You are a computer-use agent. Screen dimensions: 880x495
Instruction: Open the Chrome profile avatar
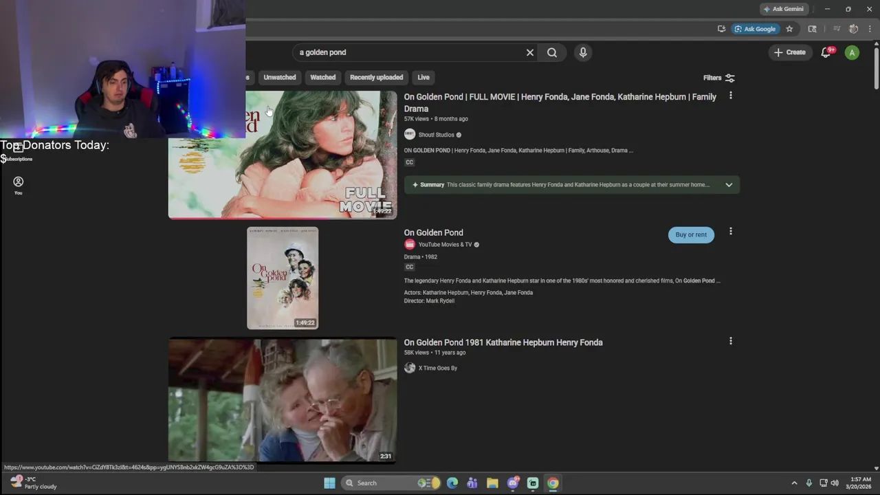coord(853,29)
